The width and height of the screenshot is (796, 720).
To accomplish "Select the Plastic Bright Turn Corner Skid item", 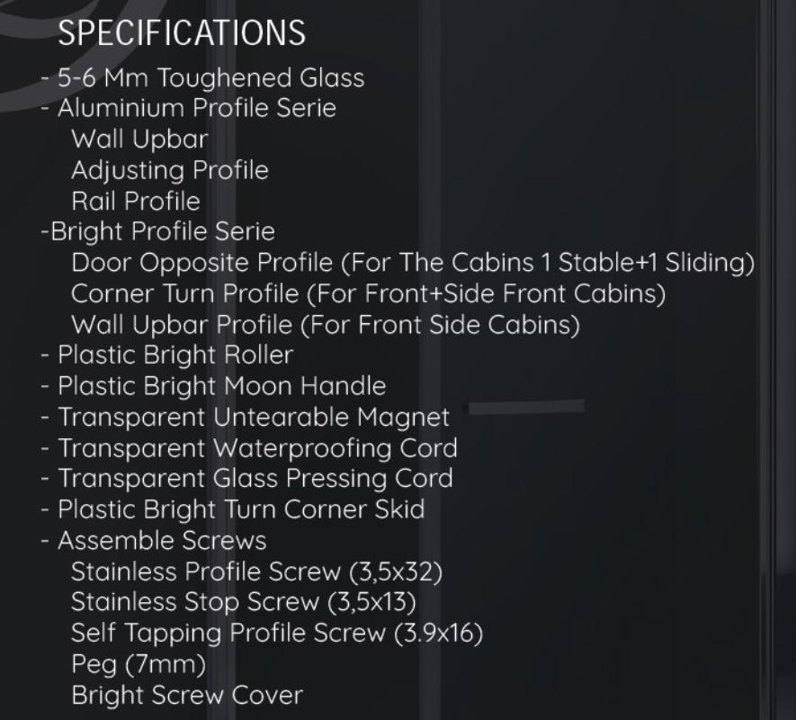I will click(x=232, y=509).
